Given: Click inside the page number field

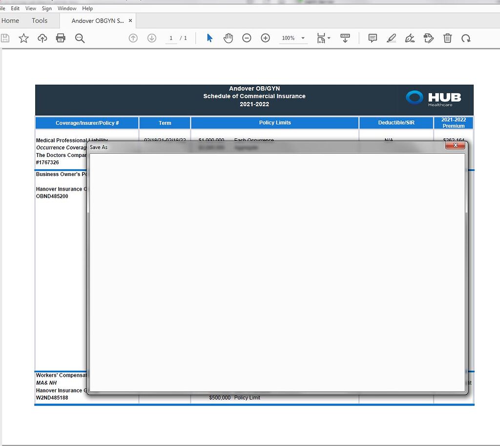Looking at the screenshot, I should point(171,38).
